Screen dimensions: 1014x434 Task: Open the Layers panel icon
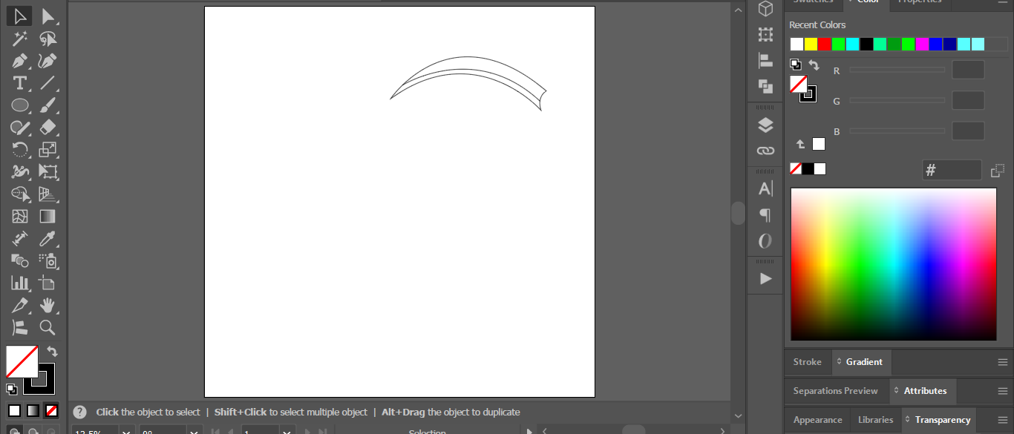tap(765, 125)
